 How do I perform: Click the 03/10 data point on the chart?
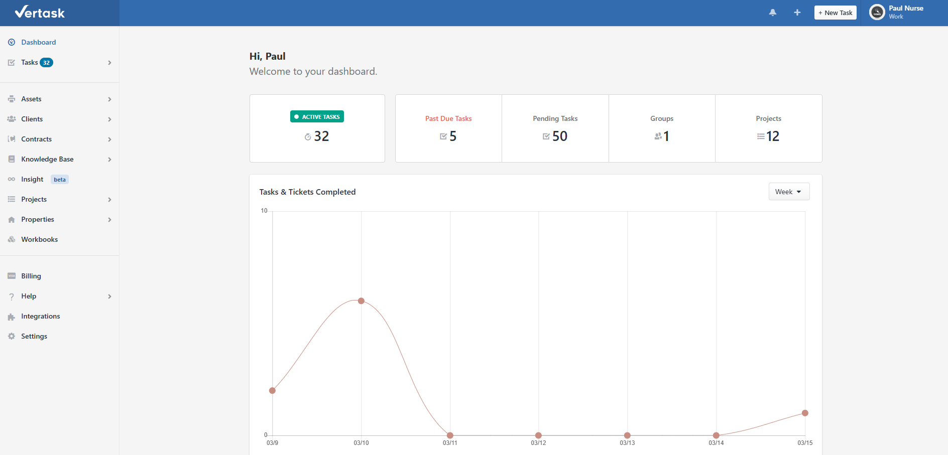(x=361, y=300)
